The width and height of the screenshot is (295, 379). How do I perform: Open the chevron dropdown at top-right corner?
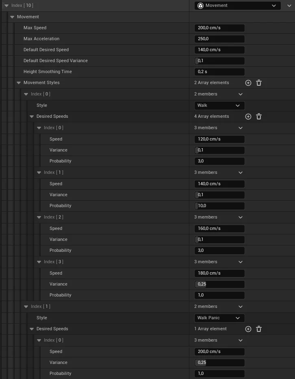click(289, 5)
